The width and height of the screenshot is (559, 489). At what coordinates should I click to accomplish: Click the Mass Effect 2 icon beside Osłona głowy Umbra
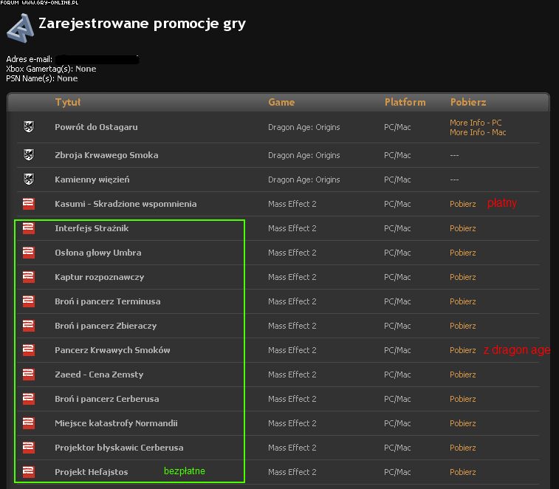[29, 252]
